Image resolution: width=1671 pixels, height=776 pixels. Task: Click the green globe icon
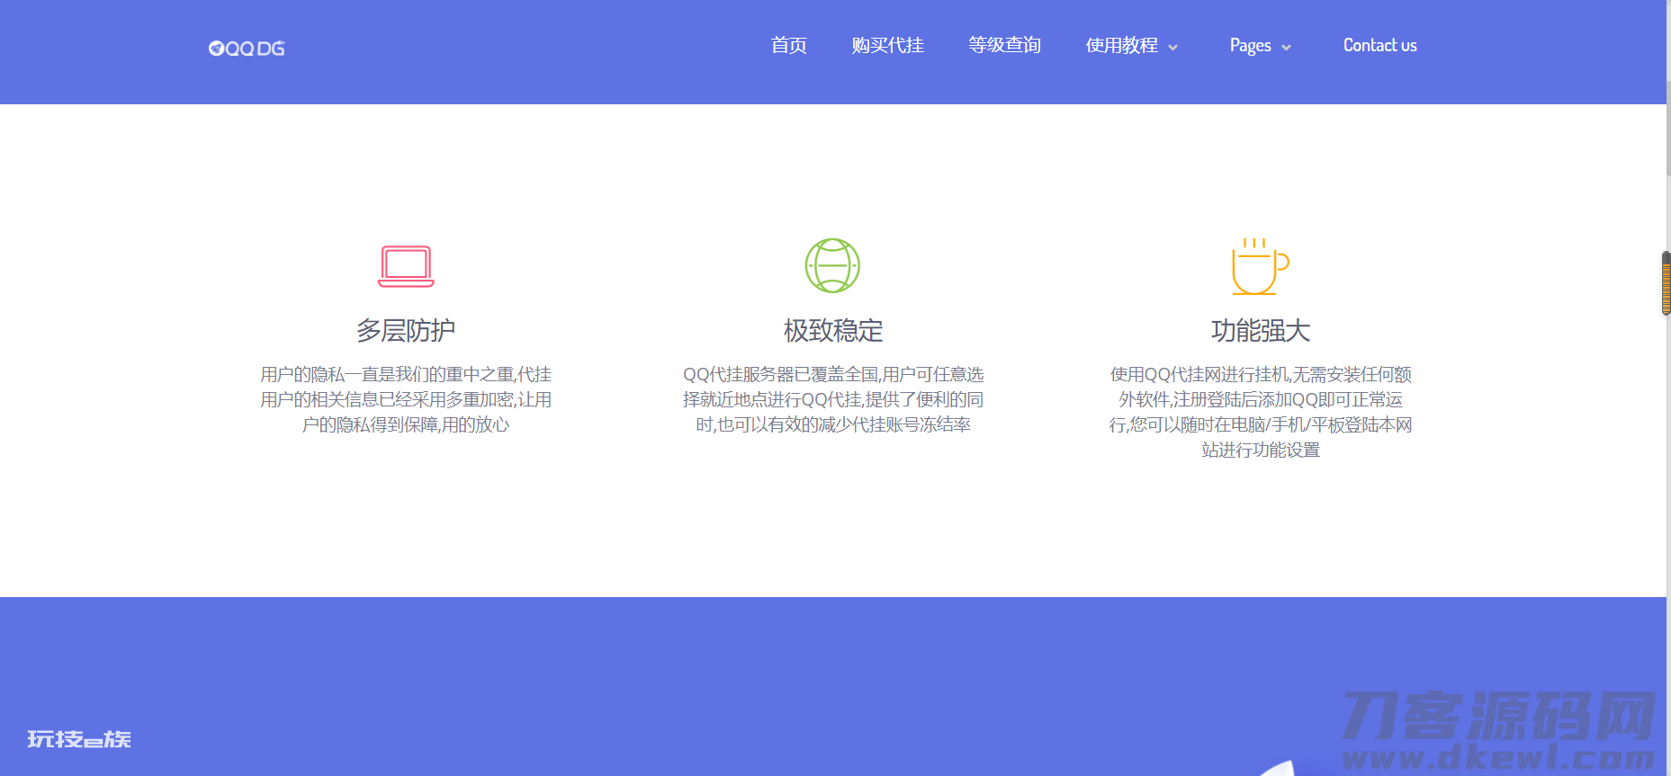pyautogui.click(x=832, y=265)
